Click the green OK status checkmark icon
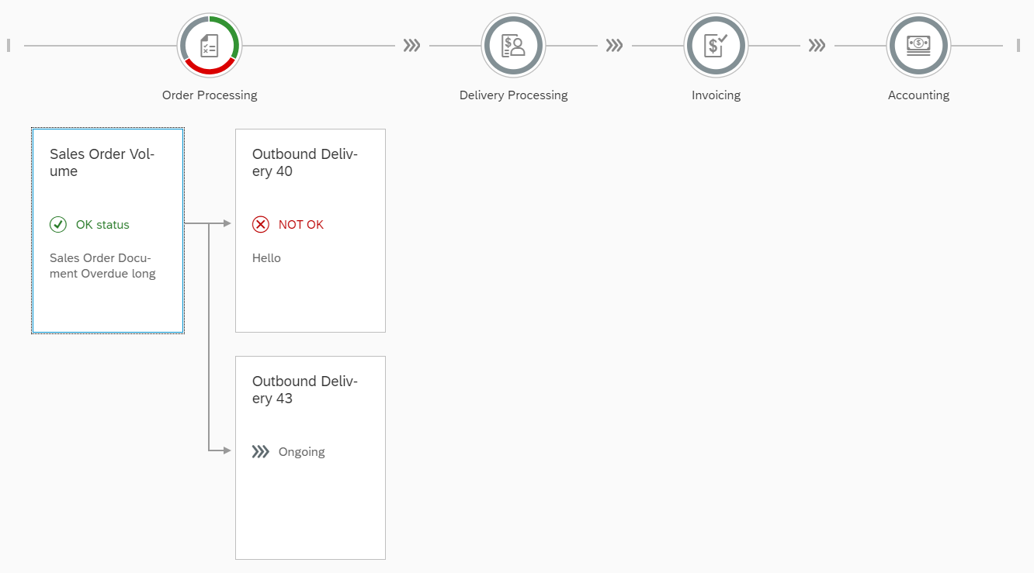Image resolution: width=1034 pixels, height=573 pixels. pos(58,225)
